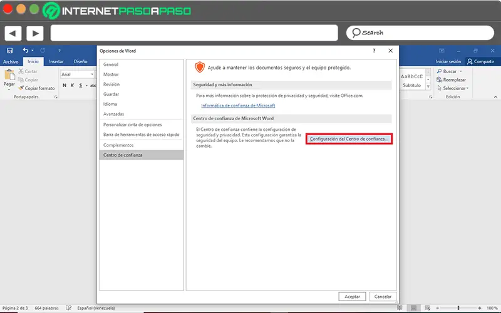Click Cortar in the clipboard group
Viewport: 501px width, 313px height.
click(28, 71)
